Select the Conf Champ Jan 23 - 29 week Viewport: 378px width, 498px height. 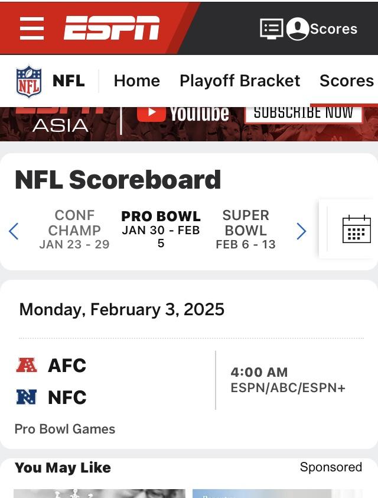click(74, 229)
